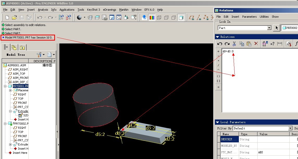Open Model Tree settings hammer dropdown
This screenshot has width=298, height=159.
pyautogui.click(x=41, y=55)
